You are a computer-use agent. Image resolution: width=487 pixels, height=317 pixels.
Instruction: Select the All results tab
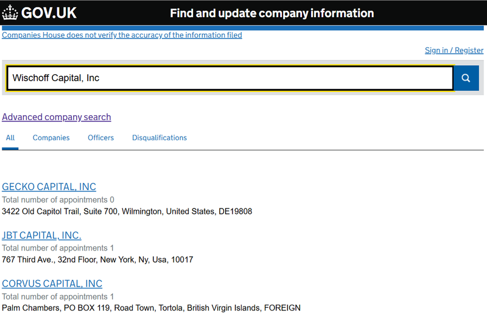pos(10,138)
